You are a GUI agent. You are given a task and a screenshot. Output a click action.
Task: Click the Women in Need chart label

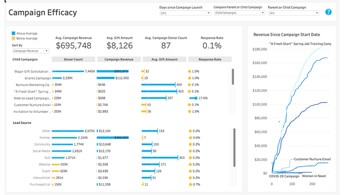pyautogui.click(x=314, y=176)
